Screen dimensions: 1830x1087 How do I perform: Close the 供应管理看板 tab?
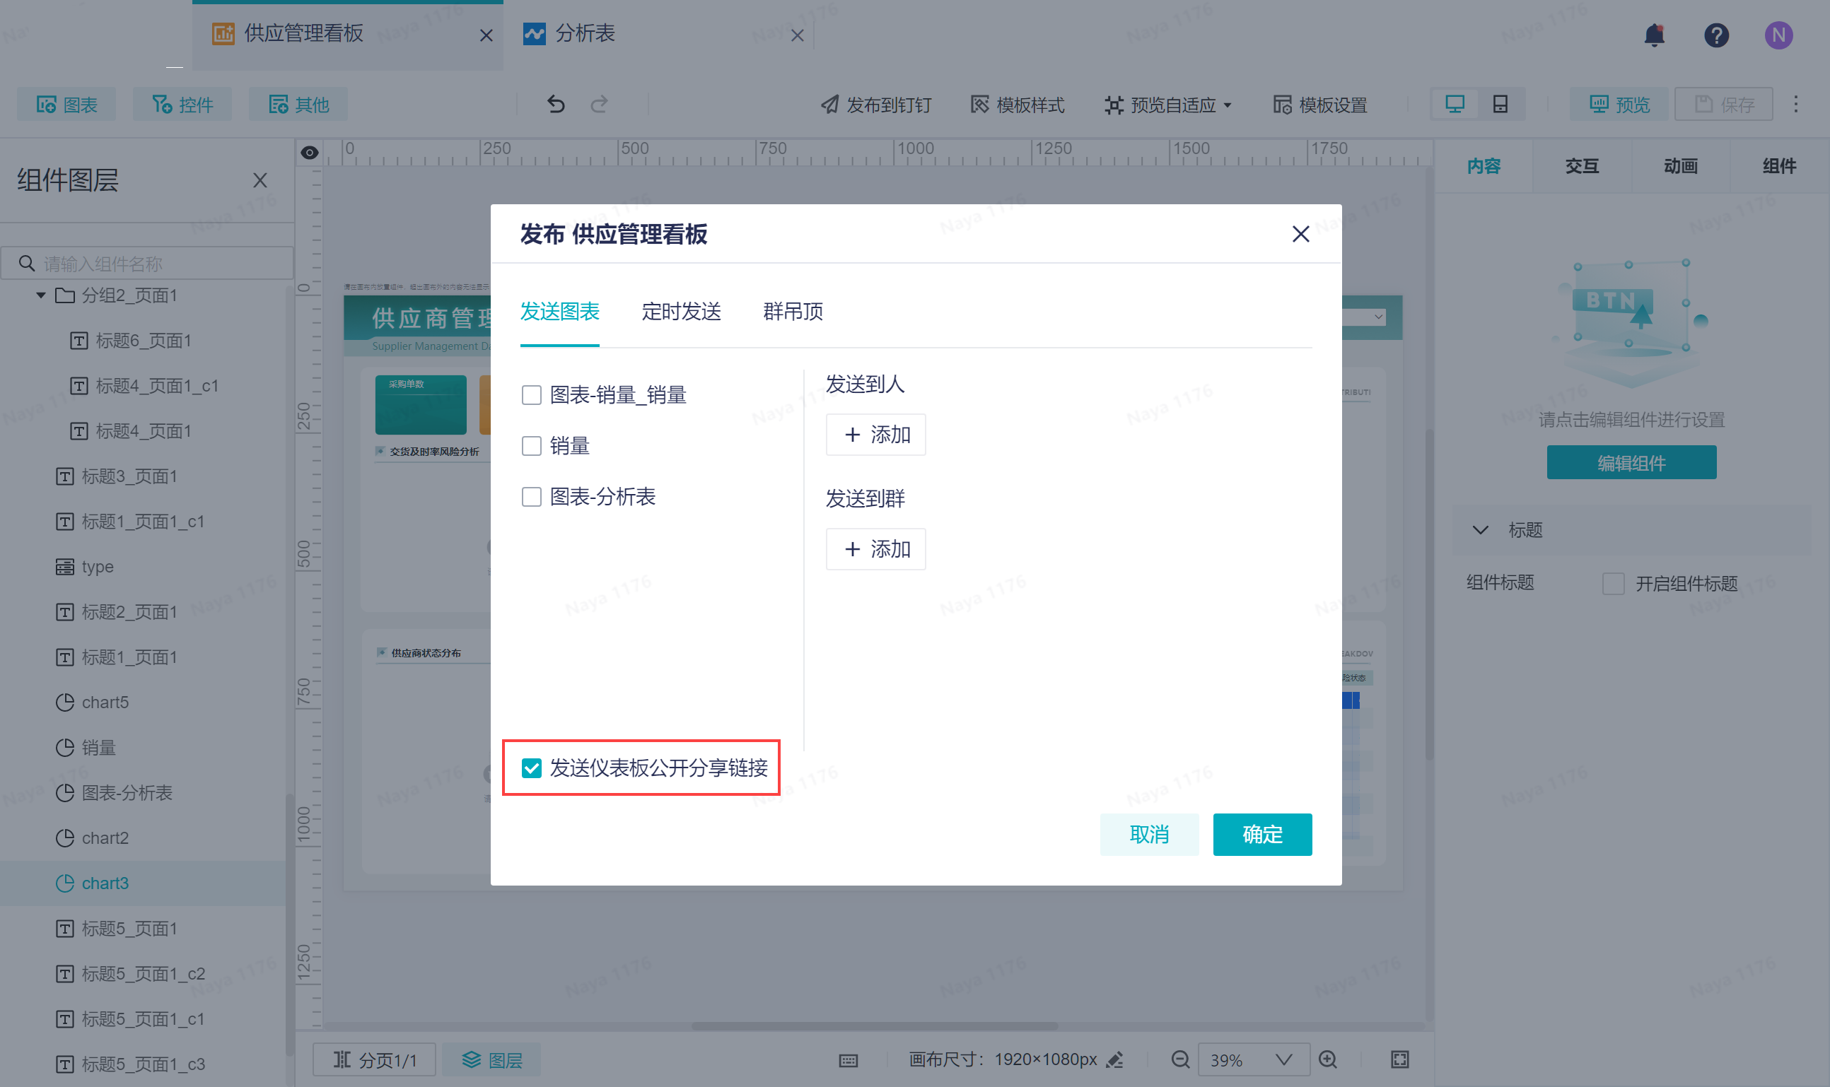pyautogui.click(x=486, y=35)
